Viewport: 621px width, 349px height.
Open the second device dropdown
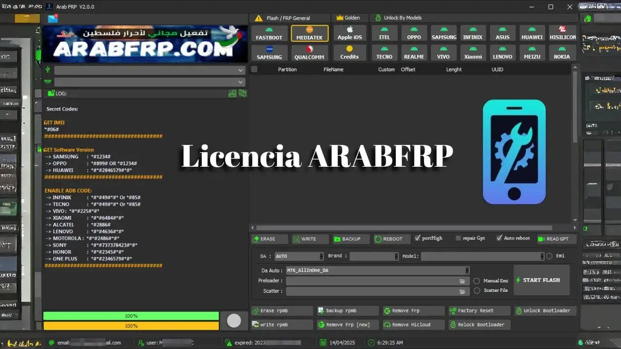pyautogui.click(x=149, y=82)
